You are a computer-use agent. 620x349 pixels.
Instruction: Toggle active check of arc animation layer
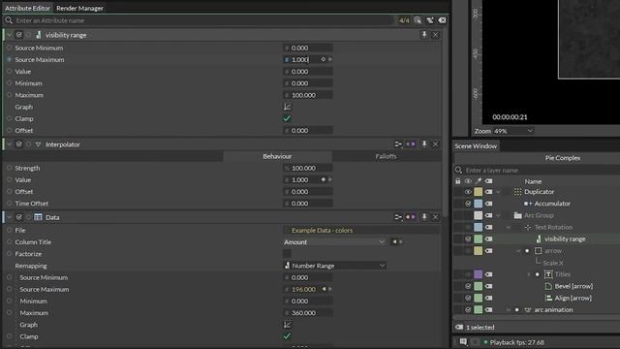(468, 310)
